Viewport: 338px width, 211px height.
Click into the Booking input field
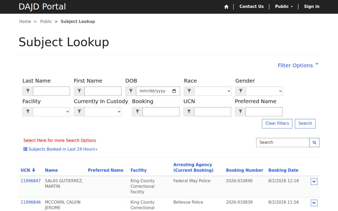(161, 112)
